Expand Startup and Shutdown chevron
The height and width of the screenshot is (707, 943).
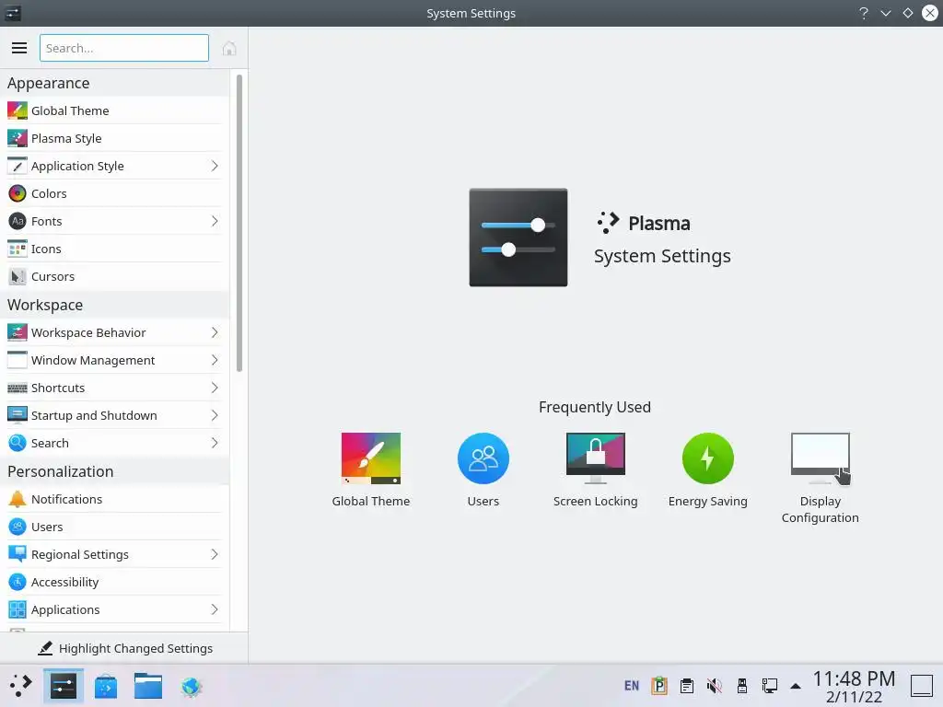click(215, 415)
